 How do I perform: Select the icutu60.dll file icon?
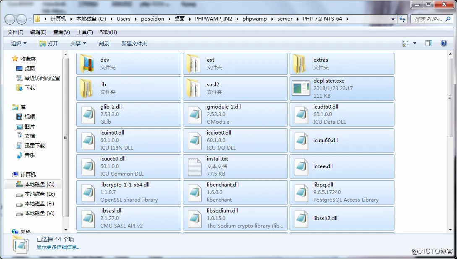click(301, 140)
